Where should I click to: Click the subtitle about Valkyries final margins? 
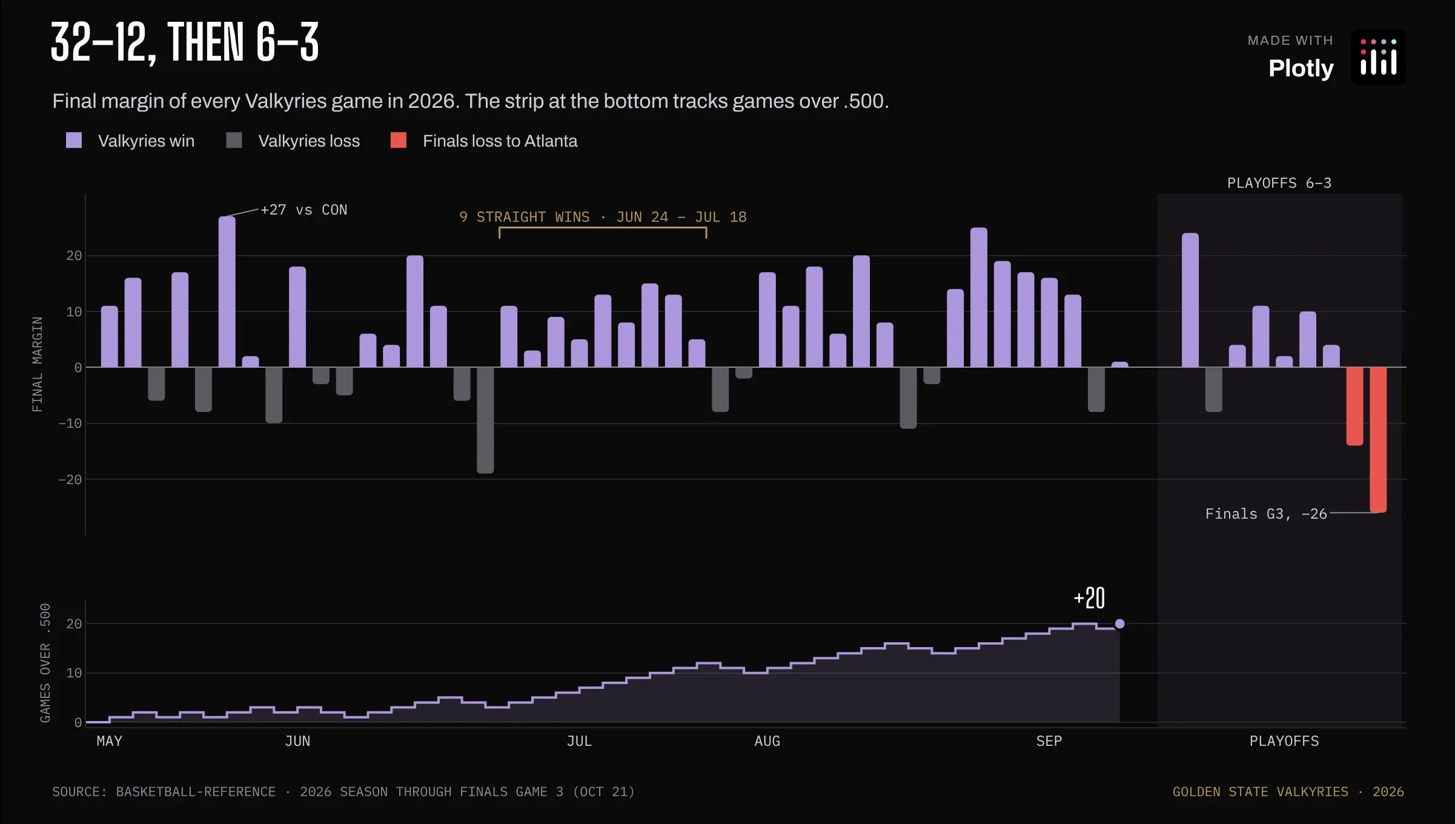tap(471, 101)
